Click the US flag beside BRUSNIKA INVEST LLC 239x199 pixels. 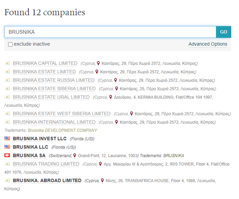7,139
